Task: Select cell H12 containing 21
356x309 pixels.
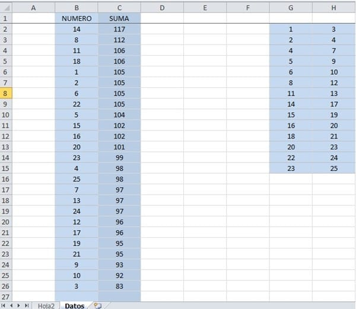Action: click(333, 136)
